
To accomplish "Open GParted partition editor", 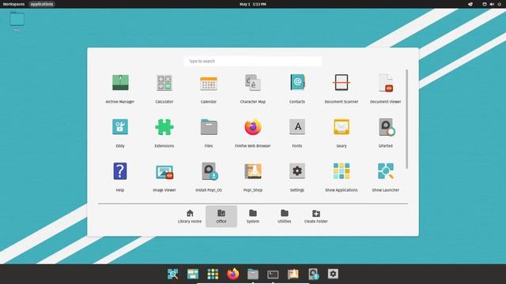I will coord(385,133).
